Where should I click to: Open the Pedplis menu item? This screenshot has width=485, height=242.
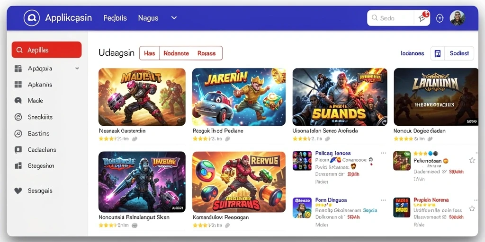pos(115,18)
